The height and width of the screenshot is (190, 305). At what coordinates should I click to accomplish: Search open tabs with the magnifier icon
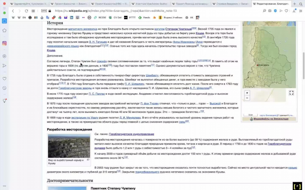tap(301, 4)
